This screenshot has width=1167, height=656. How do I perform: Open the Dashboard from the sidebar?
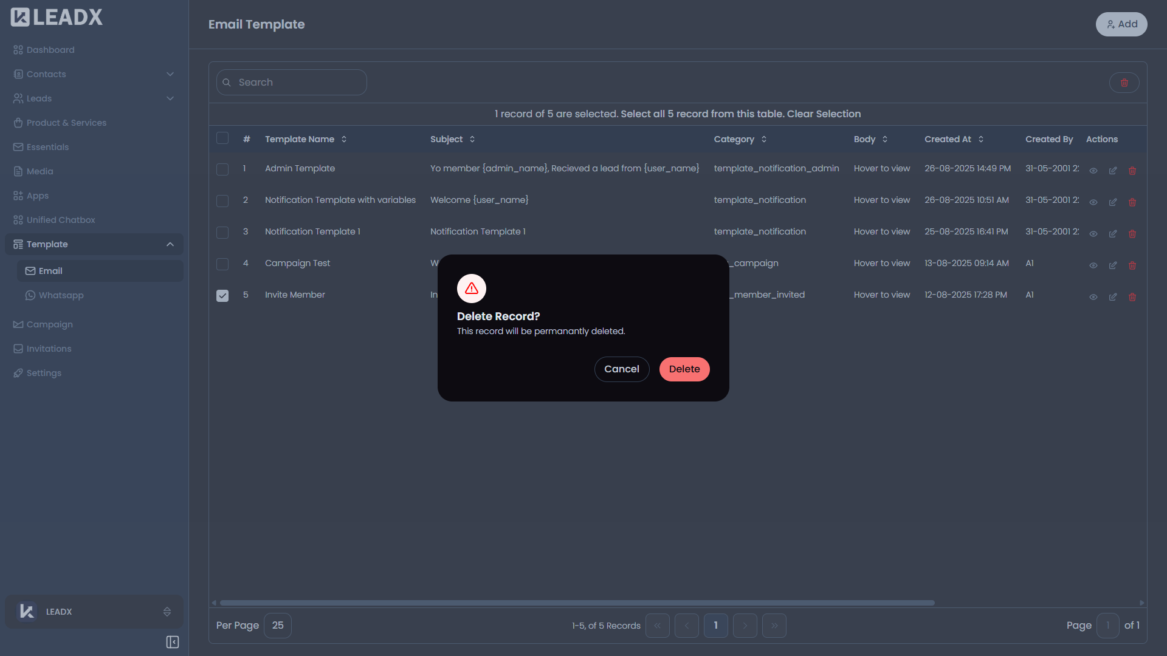coord(50,50)
